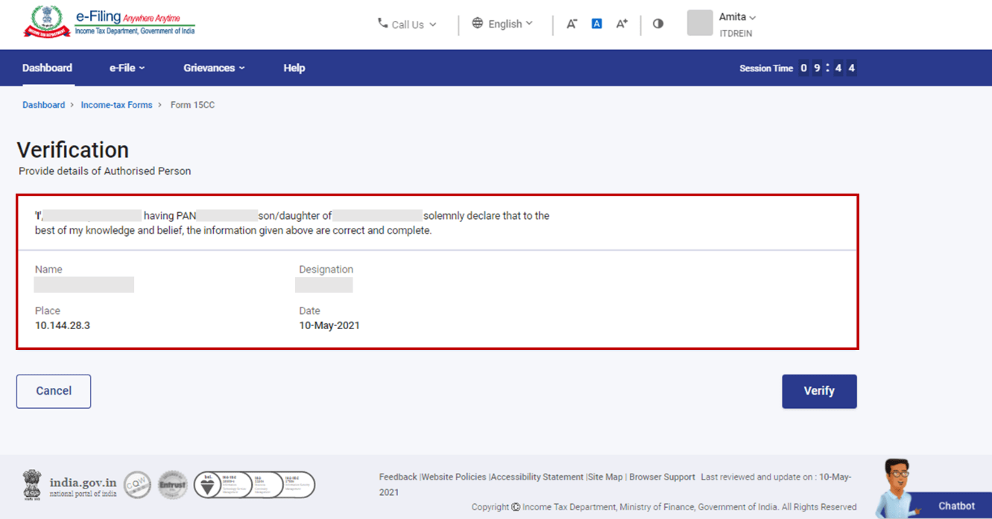Toggle the high contrast mode icon
This screenshot has width=992, height=519.
[x=658, y=24]
